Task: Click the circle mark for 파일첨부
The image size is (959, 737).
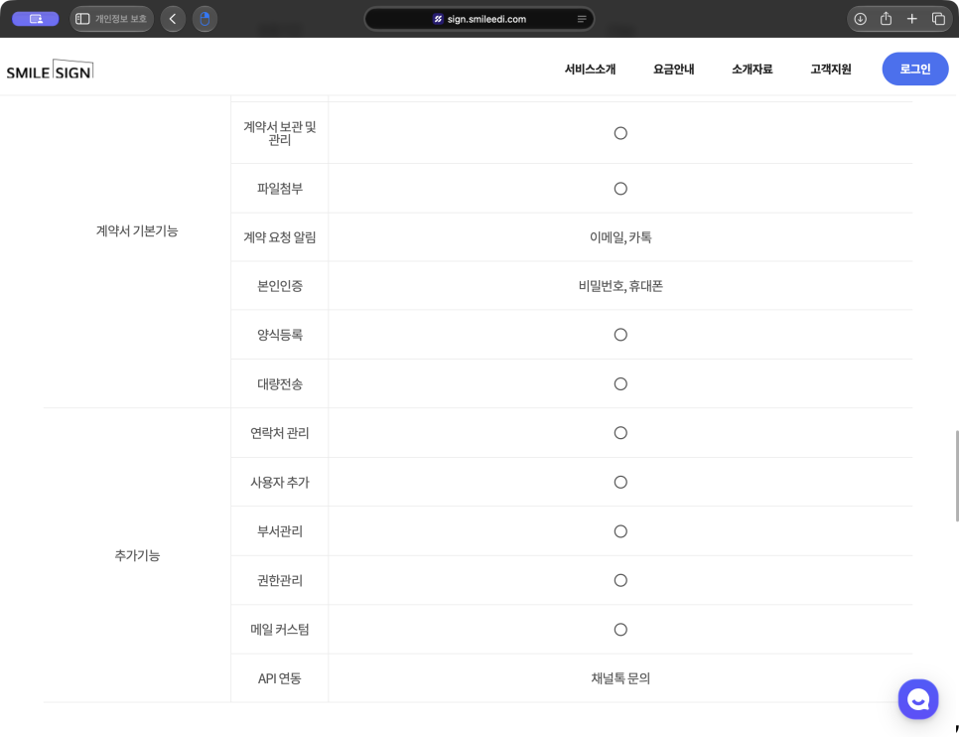Action: tap(620, 189)
